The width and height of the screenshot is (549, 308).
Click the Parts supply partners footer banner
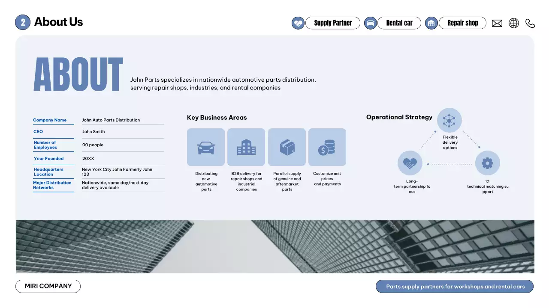[455, 287]
